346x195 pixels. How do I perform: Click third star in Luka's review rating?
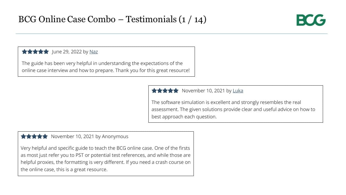[165, 91]
